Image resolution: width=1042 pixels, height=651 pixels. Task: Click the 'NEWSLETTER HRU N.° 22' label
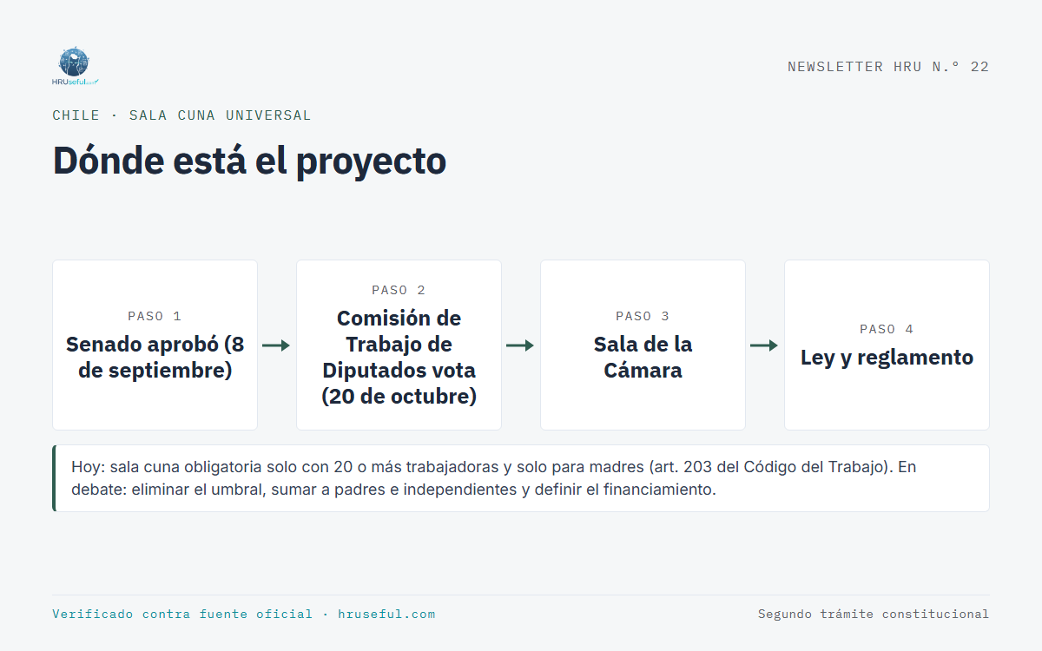888,67
